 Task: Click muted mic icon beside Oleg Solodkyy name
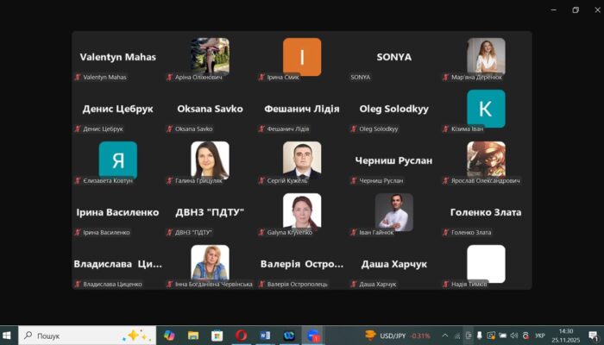[354, 129]
